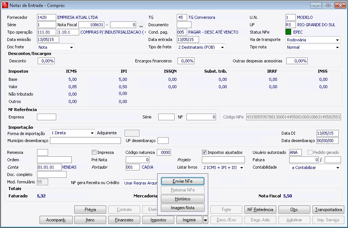Choose Histórico in the popup menu

pyautogui.click(x=183, y=199)
